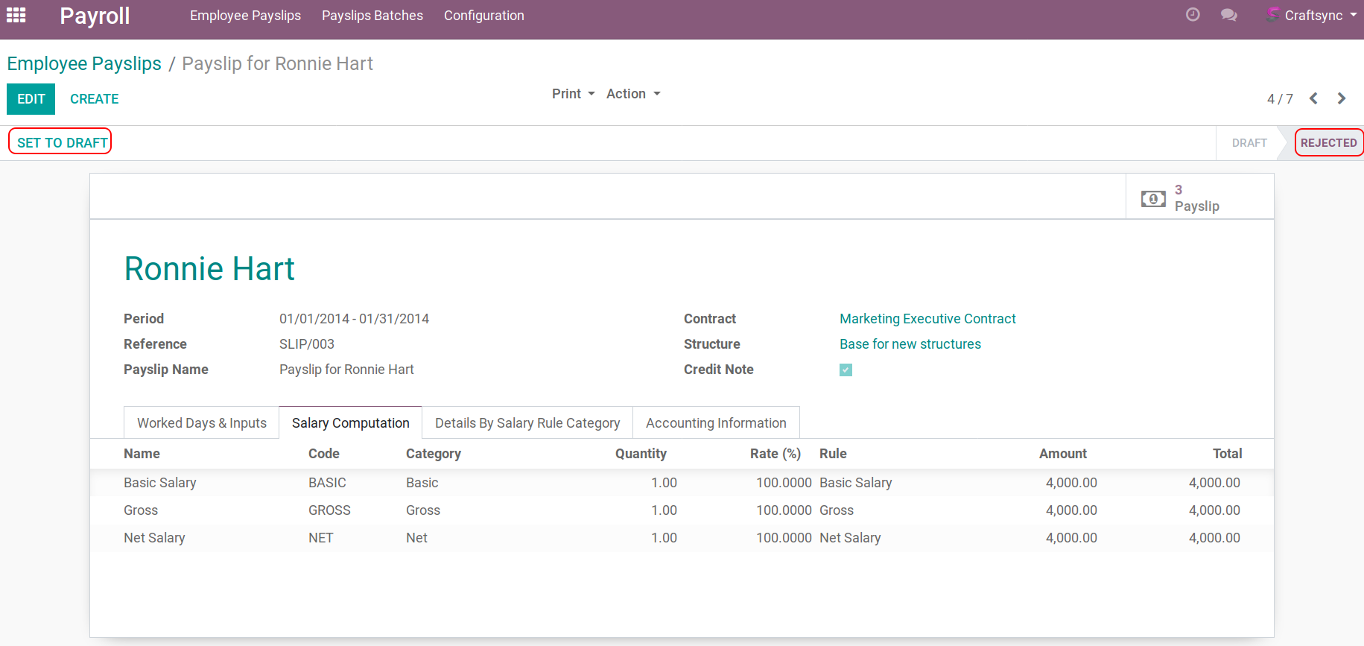Go to next payslip record arrow
This screenshot has height=646, width=1364.
1341,98
